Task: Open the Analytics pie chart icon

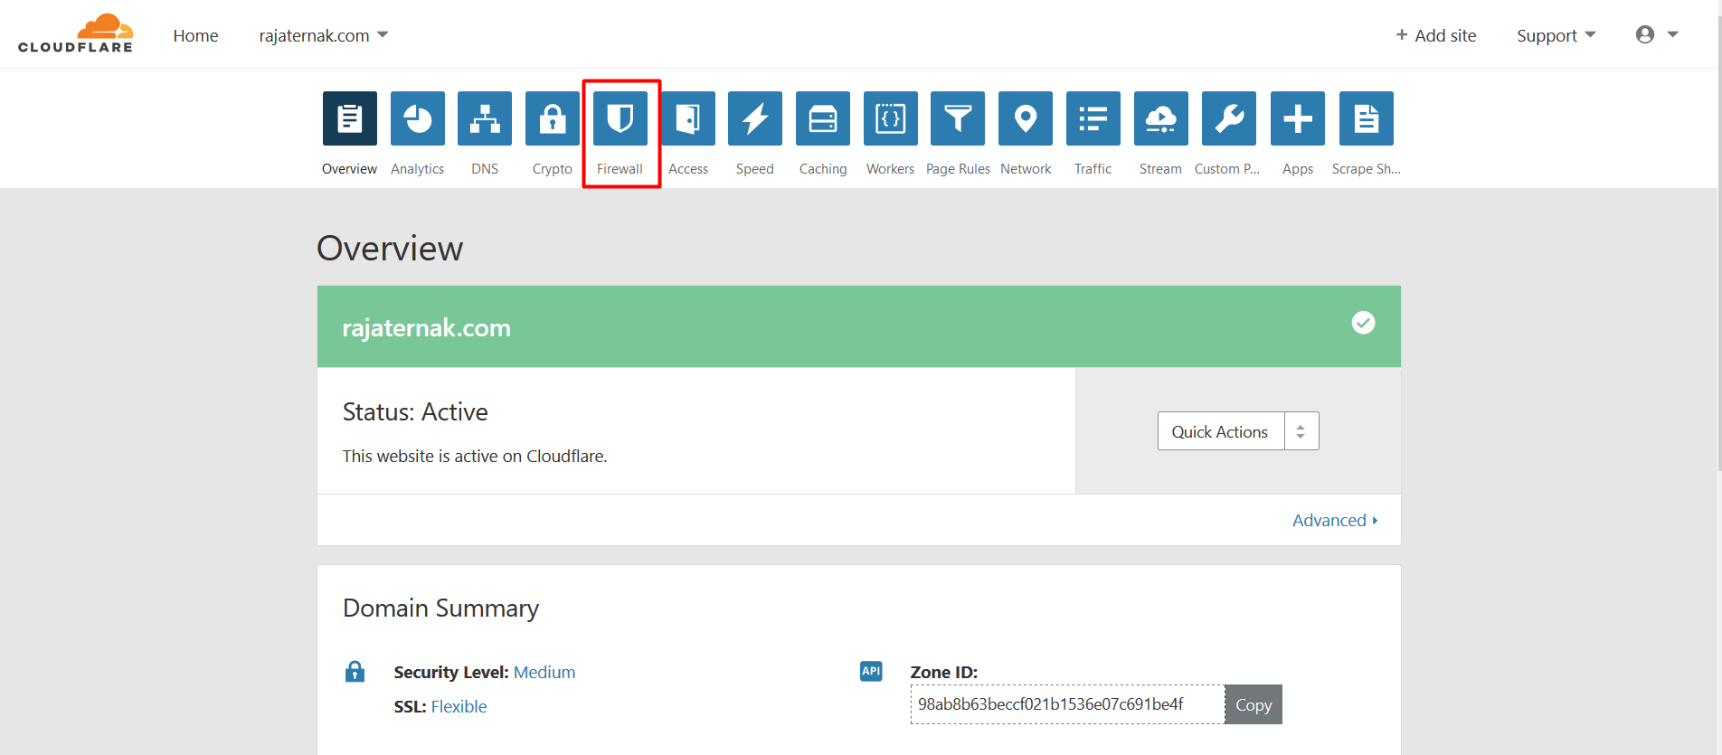Action: pos(418,118)
